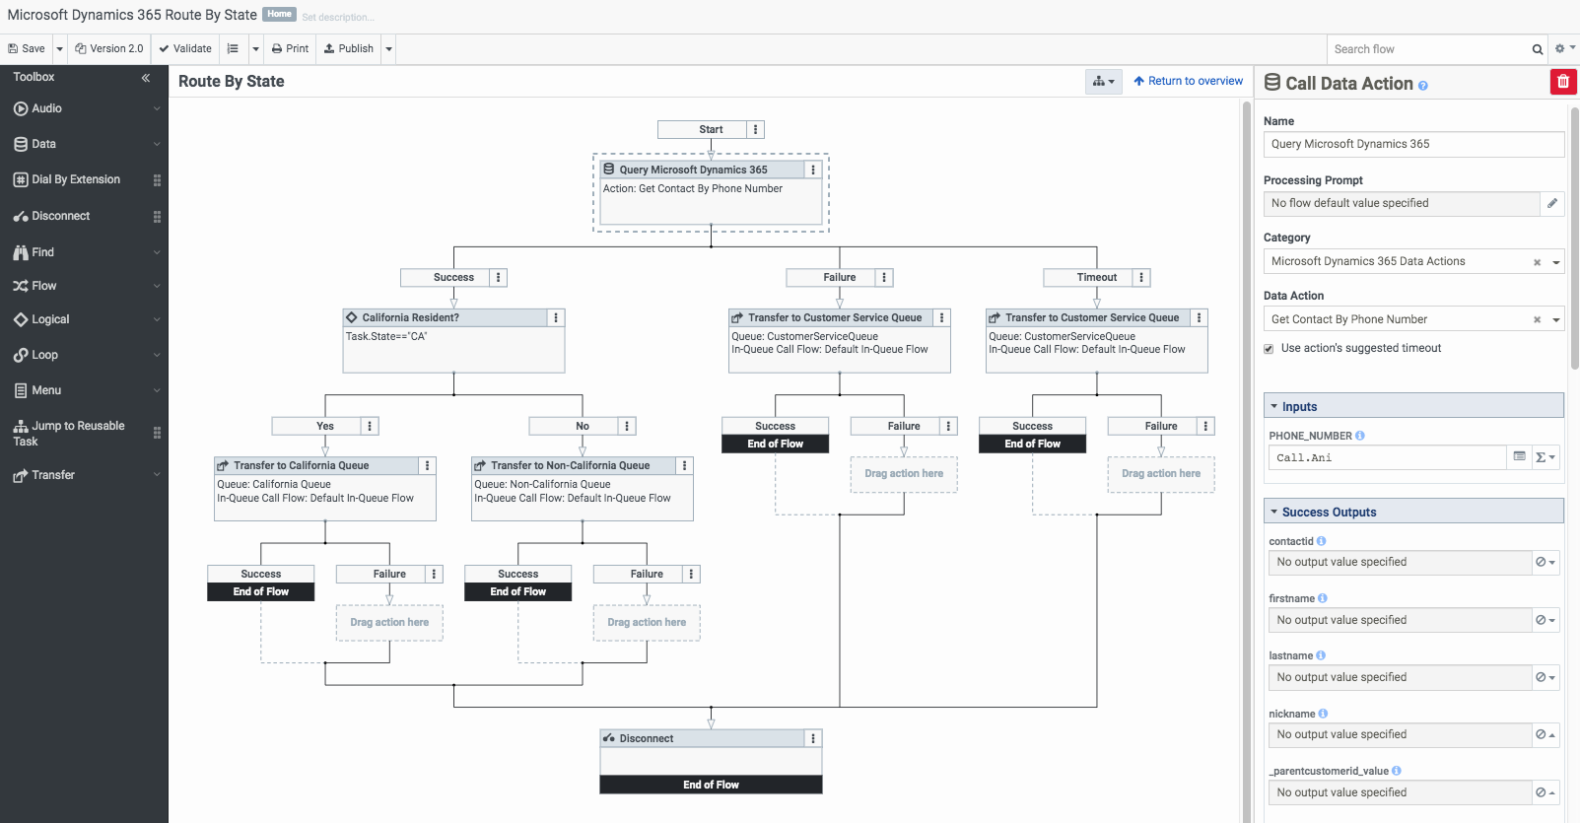The image size is (1580, 823).
Task: Click the list view icon in toolbar
Action: click(x=233, y=48)
